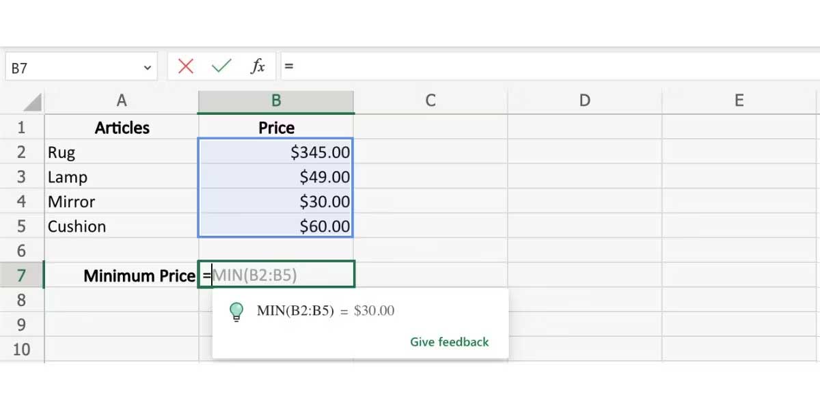Screen dimensions: 820x410
Task: Click the Give feedback link
Action: pyautogui.click(x=449, y=342)
